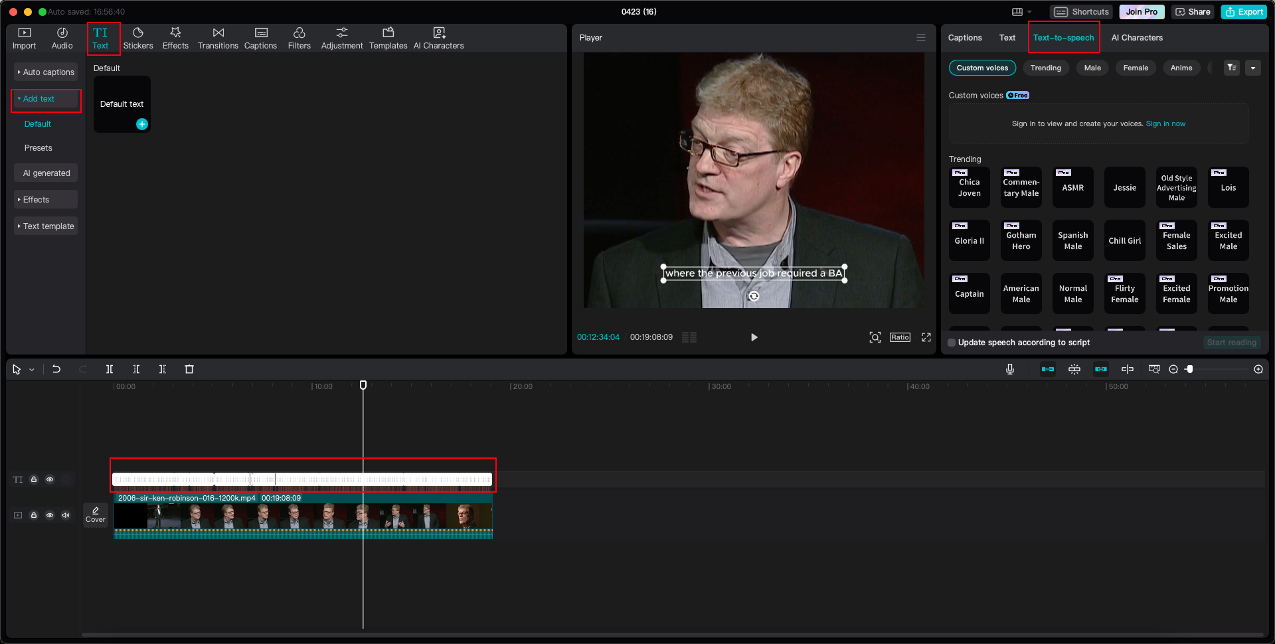The width and height of the screenshot is (1275, 644).
Task: Switch to the AI Characters tab in right panel
Action: click(1137, 38)
